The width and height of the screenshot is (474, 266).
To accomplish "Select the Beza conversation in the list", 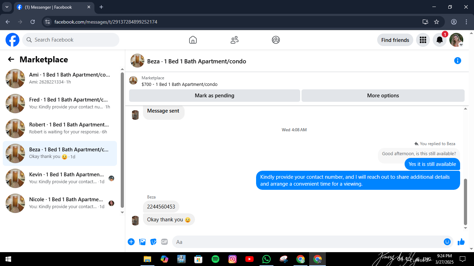I will tap(60, 153).
